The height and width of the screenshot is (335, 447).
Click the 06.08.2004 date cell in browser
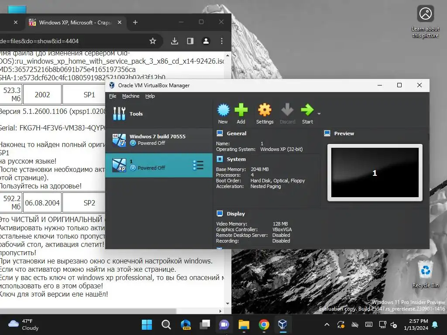point(42,202)
